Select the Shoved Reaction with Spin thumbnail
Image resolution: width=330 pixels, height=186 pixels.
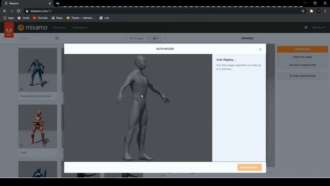38,70
